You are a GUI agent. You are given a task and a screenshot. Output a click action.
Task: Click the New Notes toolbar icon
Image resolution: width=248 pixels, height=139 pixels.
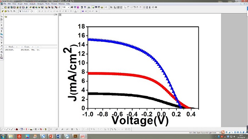[27, 7]
